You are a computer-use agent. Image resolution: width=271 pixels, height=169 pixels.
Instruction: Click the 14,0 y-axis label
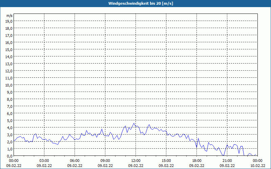9,57
